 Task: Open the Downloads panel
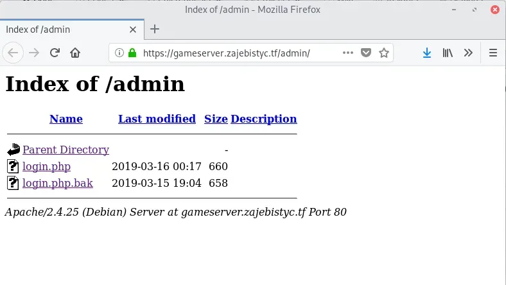(x=427, y=53)
